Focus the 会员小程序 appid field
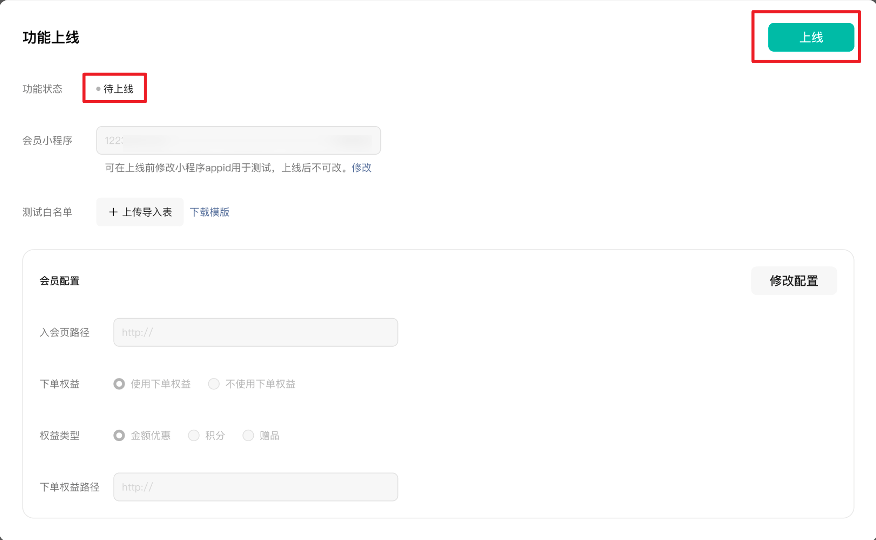The width and height of the screenshot is (876, 540). pyautogui.click(x=238, y=140)
